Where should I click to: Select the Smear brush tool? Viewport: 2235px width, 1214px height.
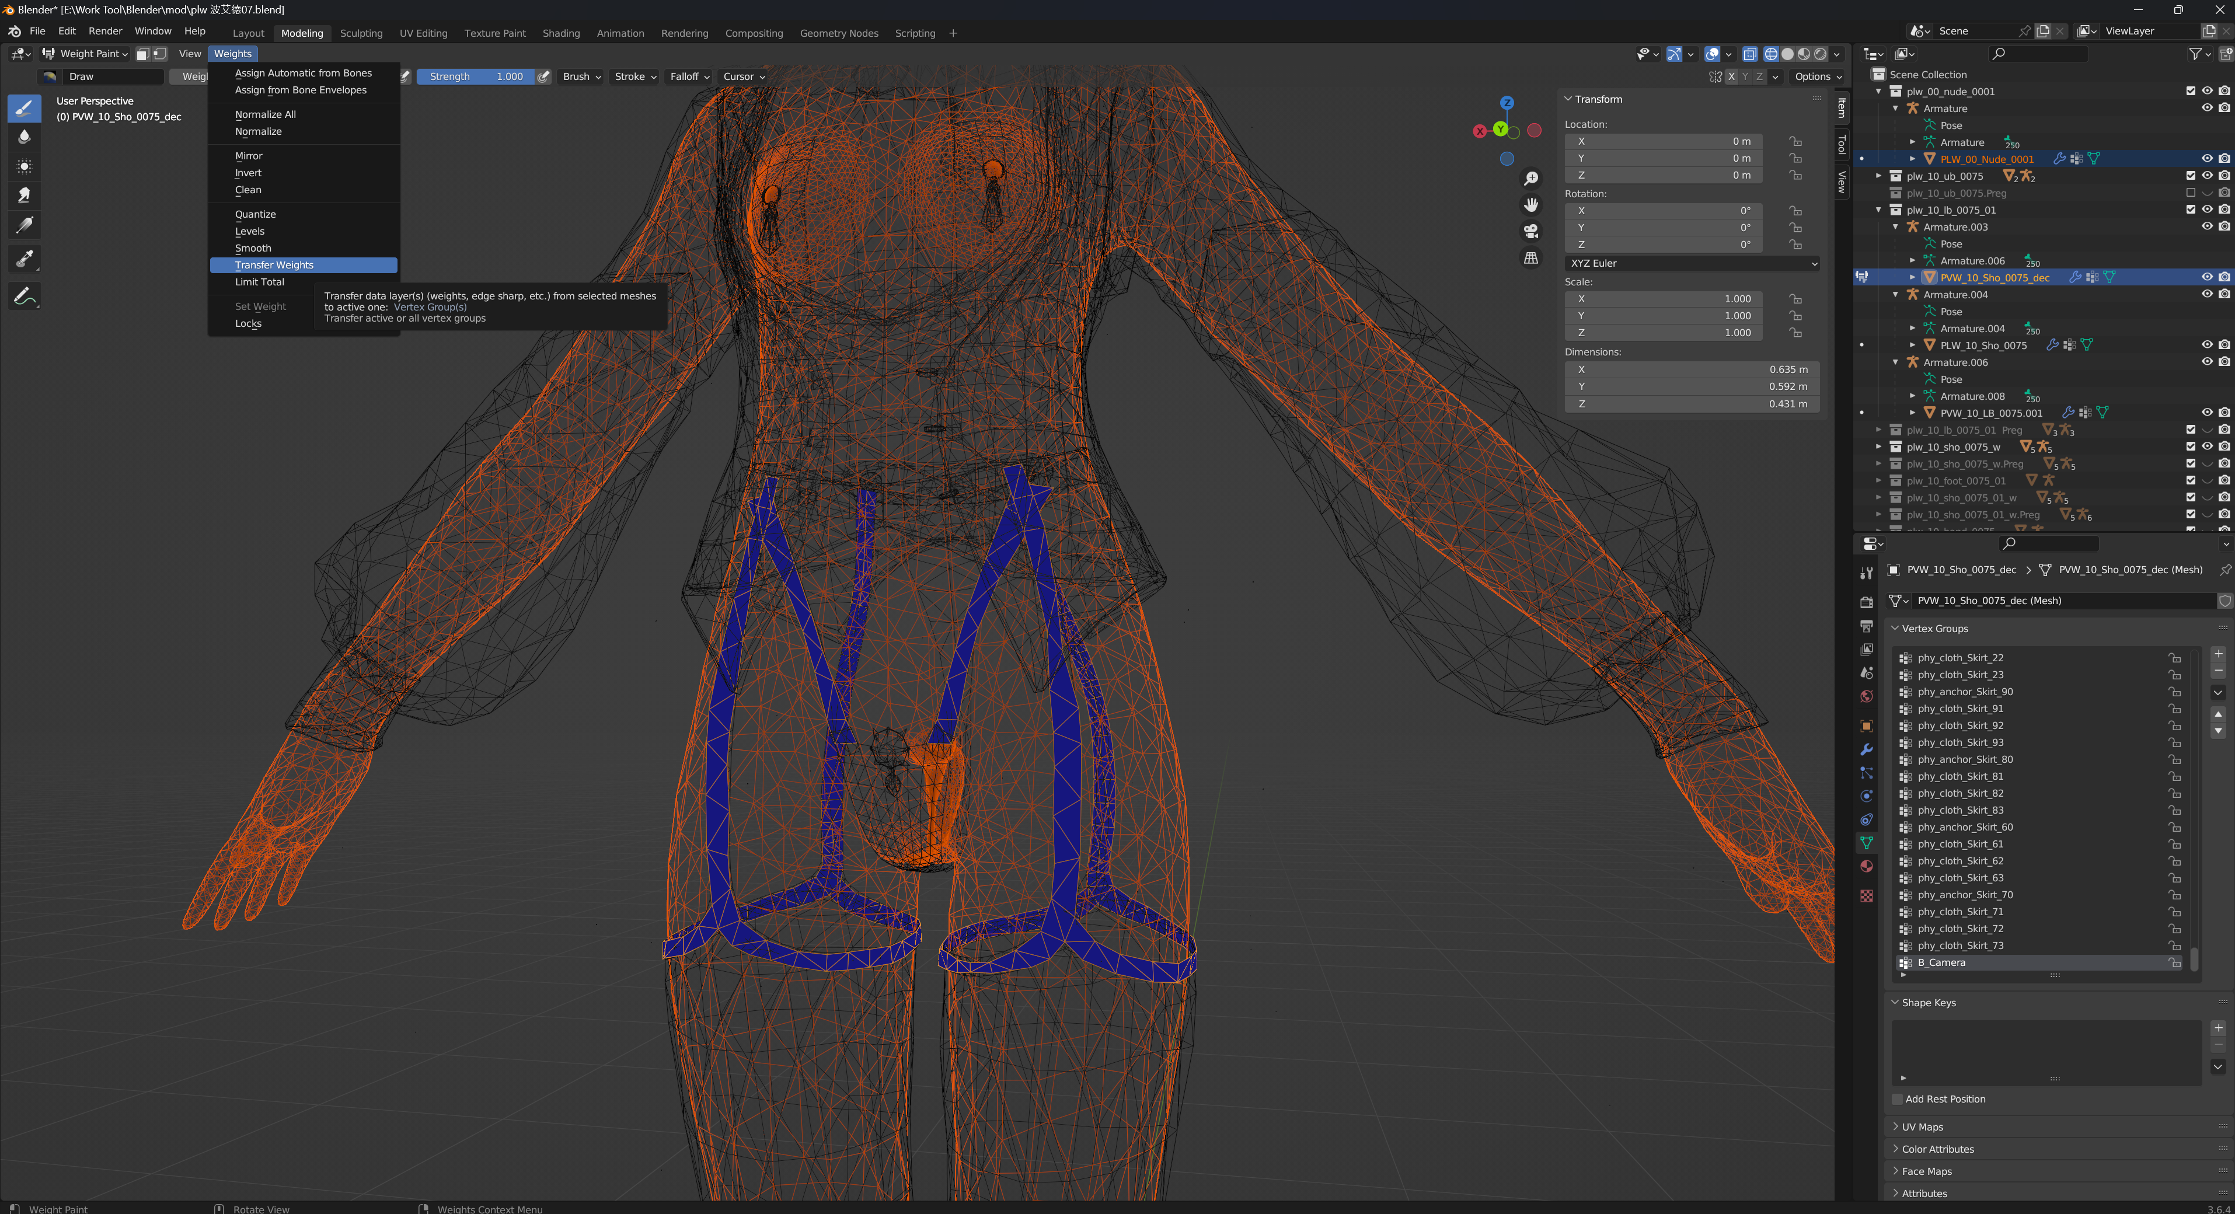point(25,196)
